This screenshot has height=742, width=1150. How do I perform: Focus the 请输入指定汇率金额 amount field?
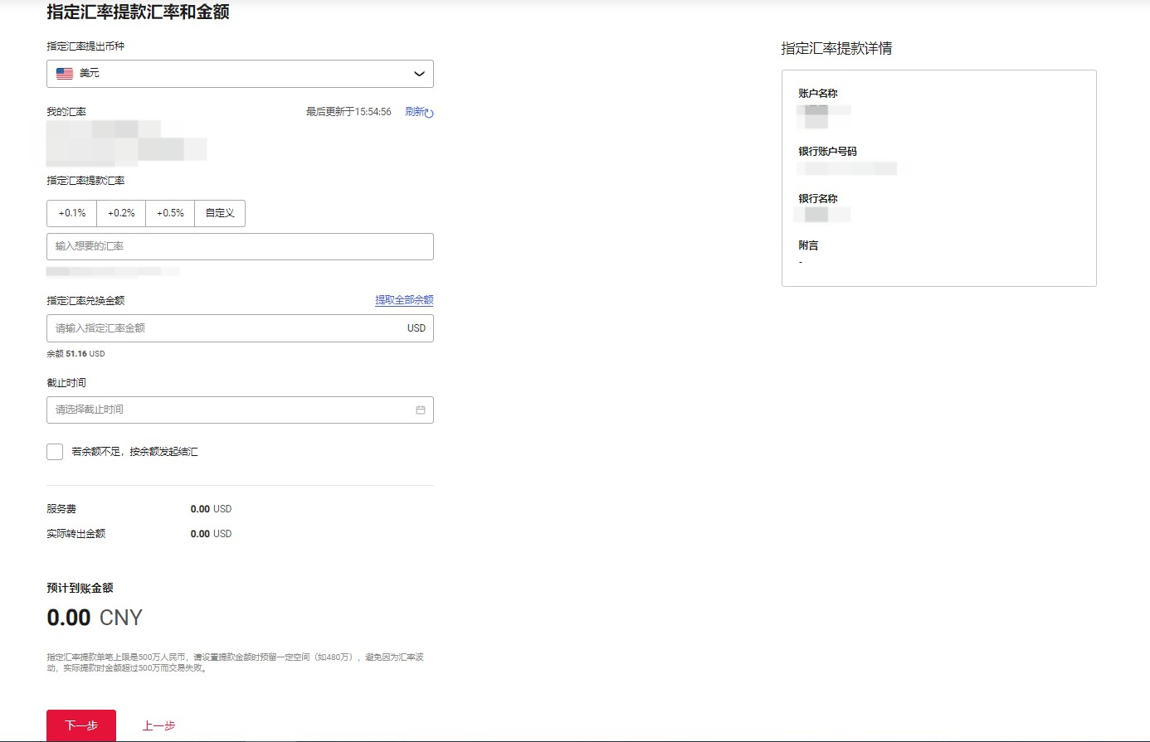224,328
